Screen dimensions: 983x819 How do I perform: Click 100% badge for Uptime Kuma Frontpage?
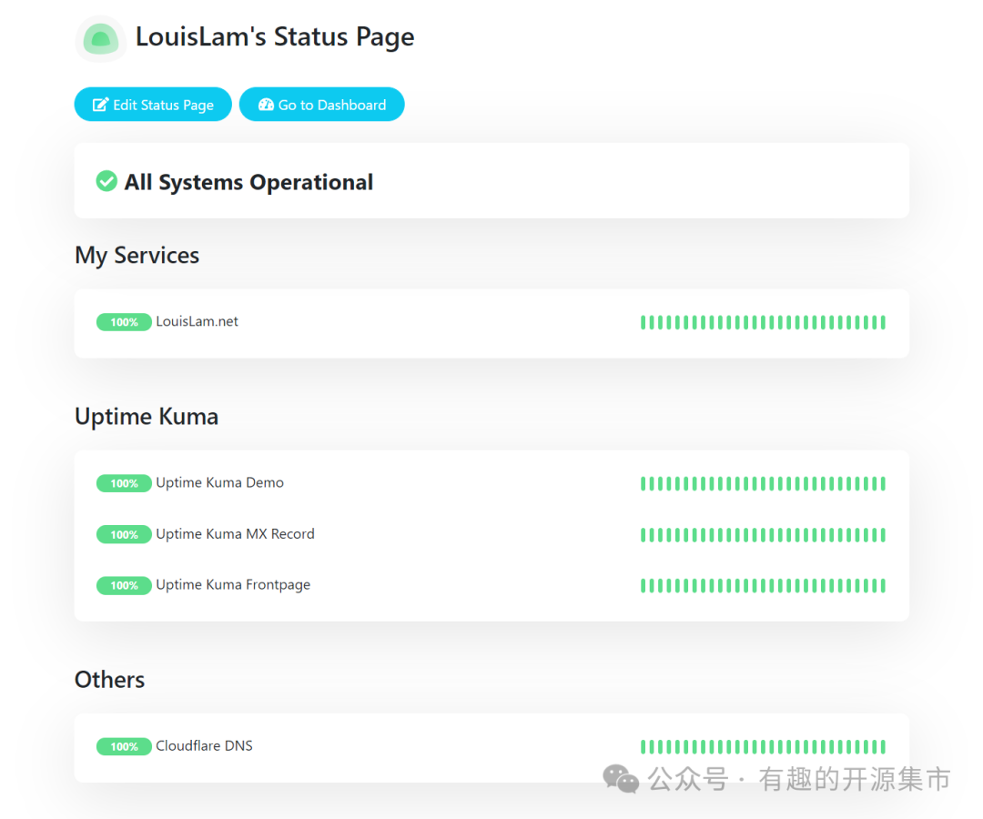coord(124,585)
